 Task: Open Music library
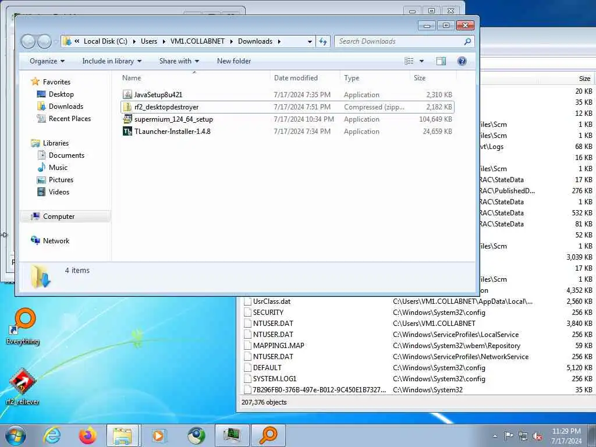pos(58,167)
